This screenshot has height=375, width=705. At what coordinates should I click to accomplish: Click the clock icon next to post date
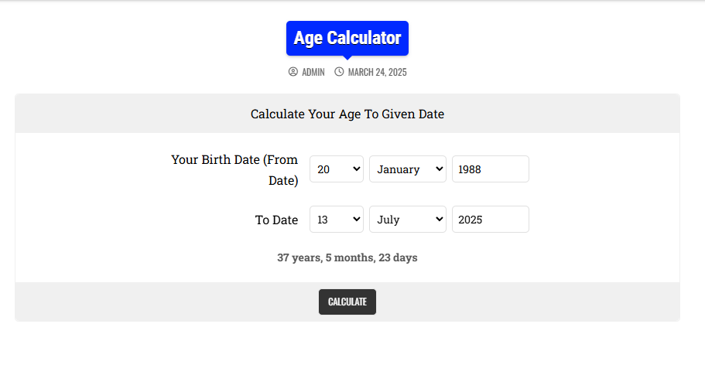coord(339,72)
